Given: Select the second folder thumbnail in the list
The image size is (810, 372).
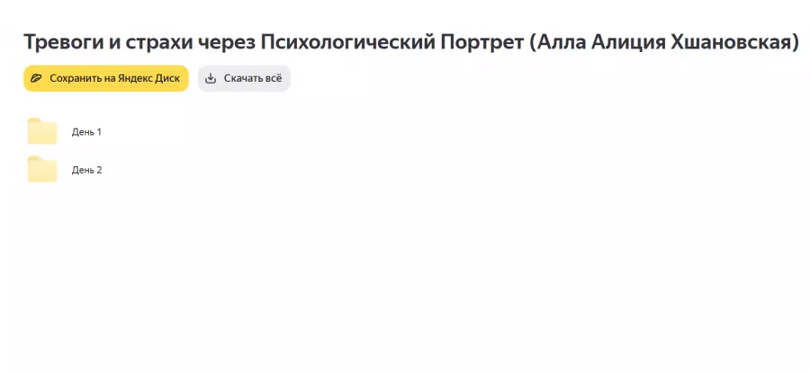Looking at the screenshot, I should (42, 169).
